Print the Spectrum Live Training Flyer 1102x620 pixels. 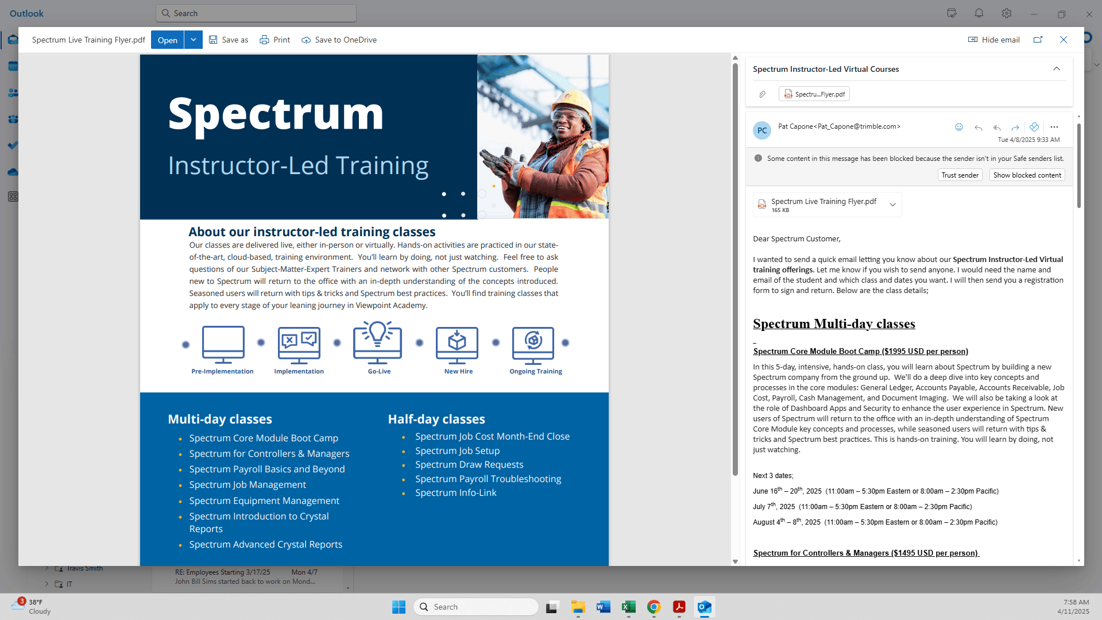pyautogui.click(x=275, y=40)
